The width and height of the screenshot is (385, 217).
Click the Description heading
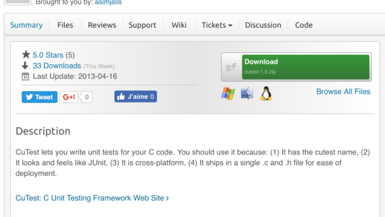pos(43,131)
